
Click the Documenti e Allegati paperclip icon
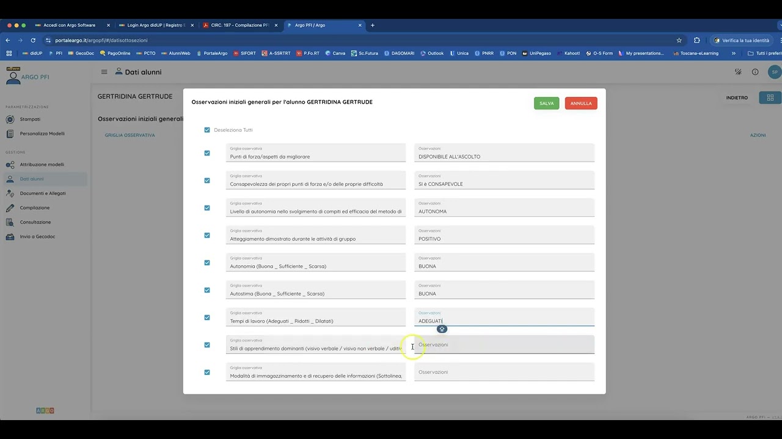[10, 193]
